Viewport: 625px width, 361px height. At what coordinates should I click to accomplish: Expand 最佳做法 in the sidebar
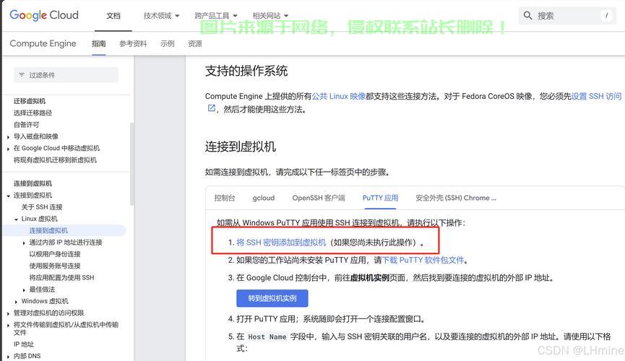pos(24,290)
